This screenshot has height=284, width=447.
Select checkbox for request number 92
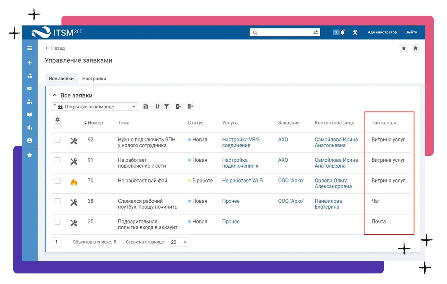point(57,140)
